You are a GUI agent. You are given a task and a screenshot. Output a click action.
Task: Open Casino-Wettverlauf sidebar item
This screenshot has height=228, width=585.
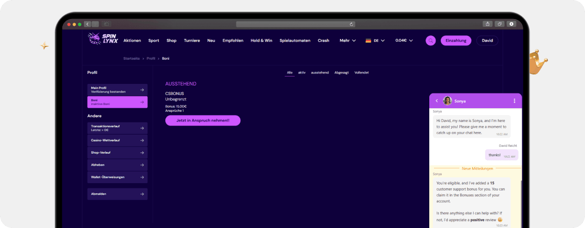point(117,140)
